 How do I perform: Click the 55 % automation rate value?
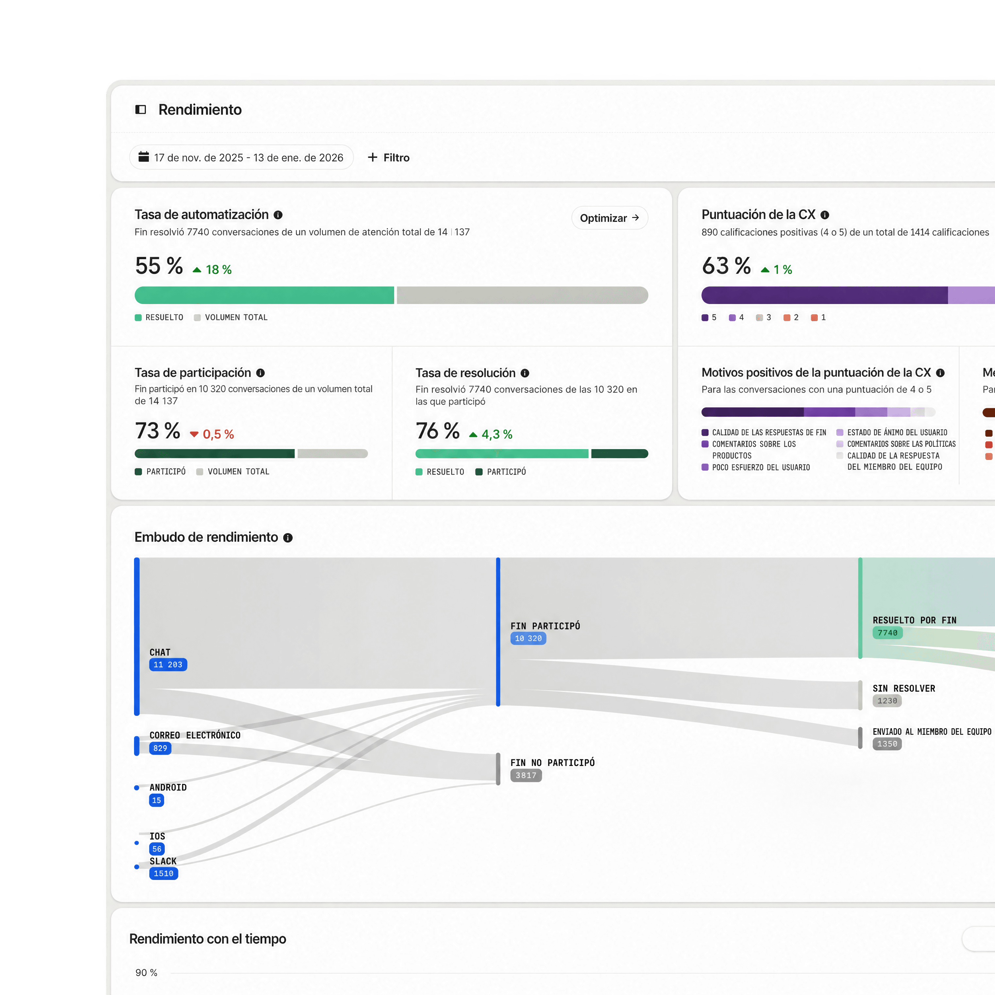[159, 266]
